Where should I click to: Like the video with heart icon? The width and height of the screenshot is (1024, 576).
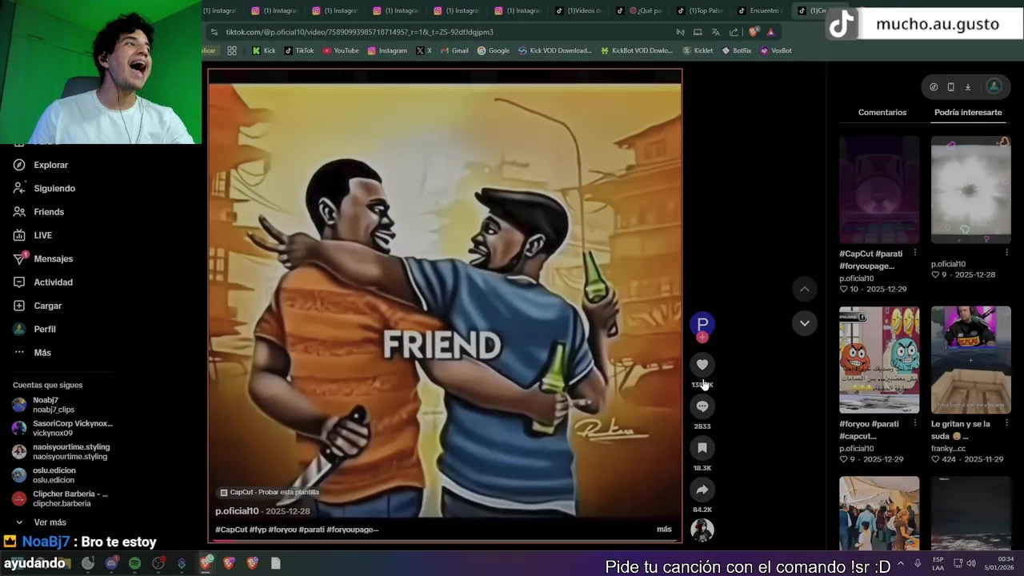(x=702, y=365)
